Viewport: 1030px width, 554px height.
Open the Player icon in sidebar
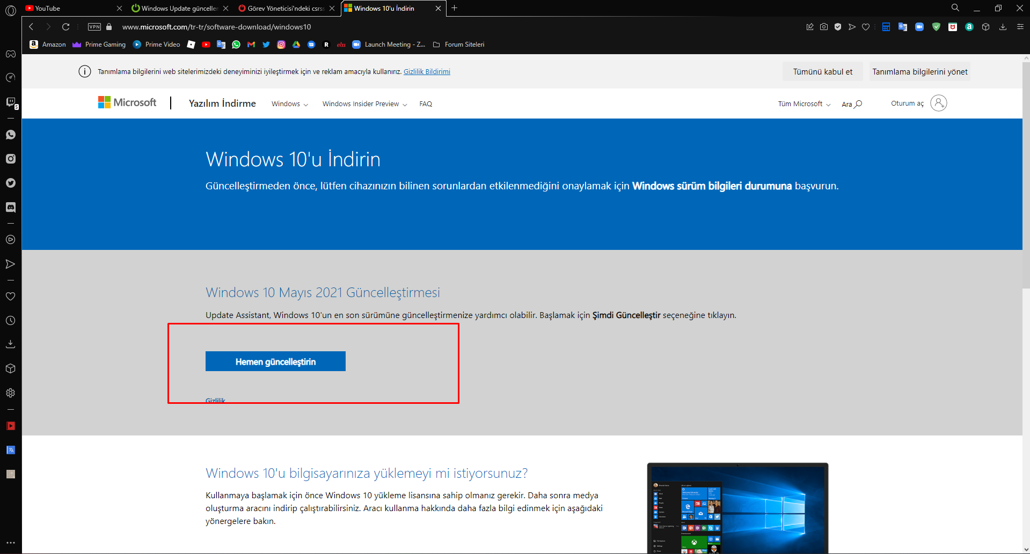pyautogui.click(x=10, y=240)
